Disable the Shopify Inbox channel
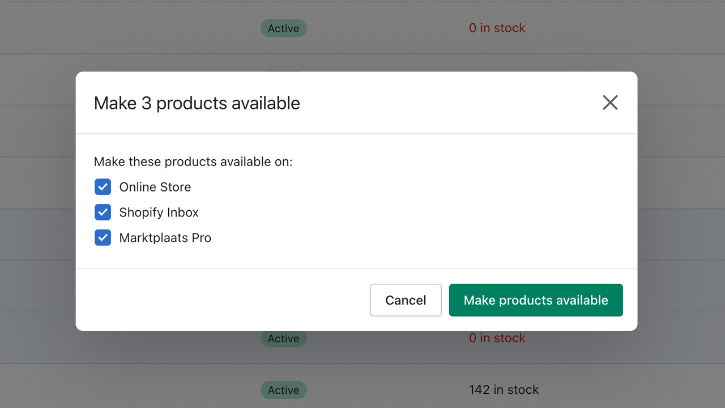725x408 pixels. pos(103,212)
